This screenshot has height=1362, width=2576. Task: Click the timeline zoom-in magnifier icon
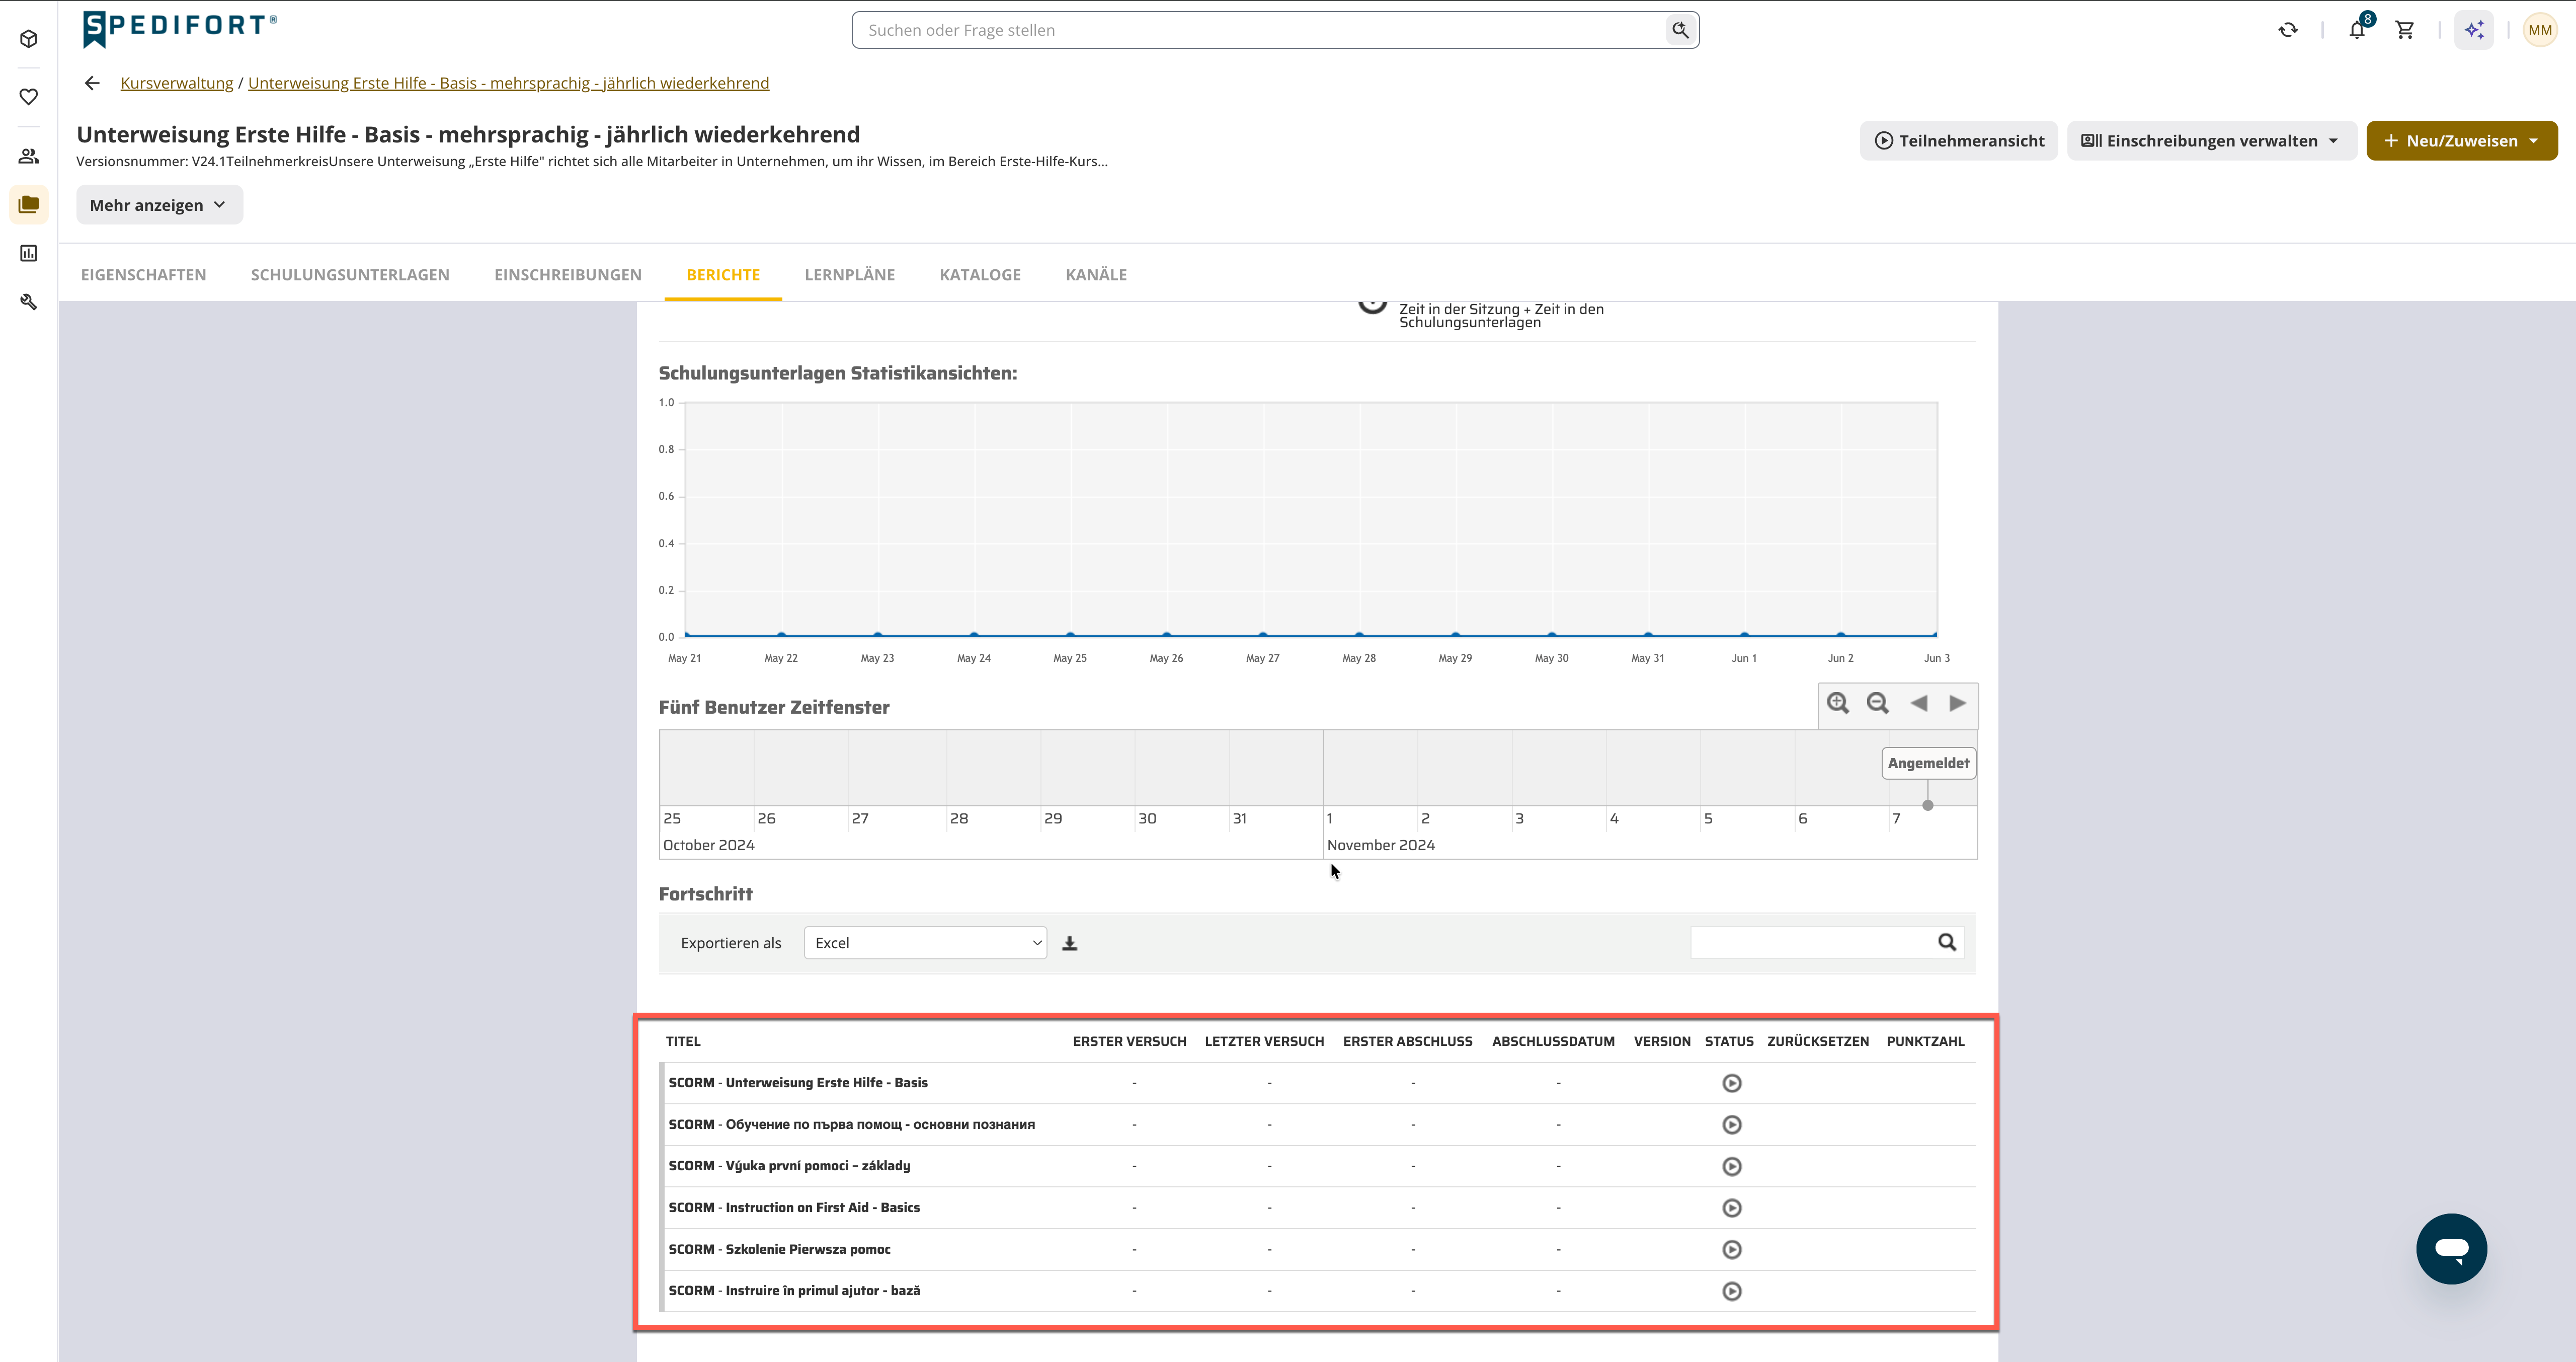click(1838, 704)
